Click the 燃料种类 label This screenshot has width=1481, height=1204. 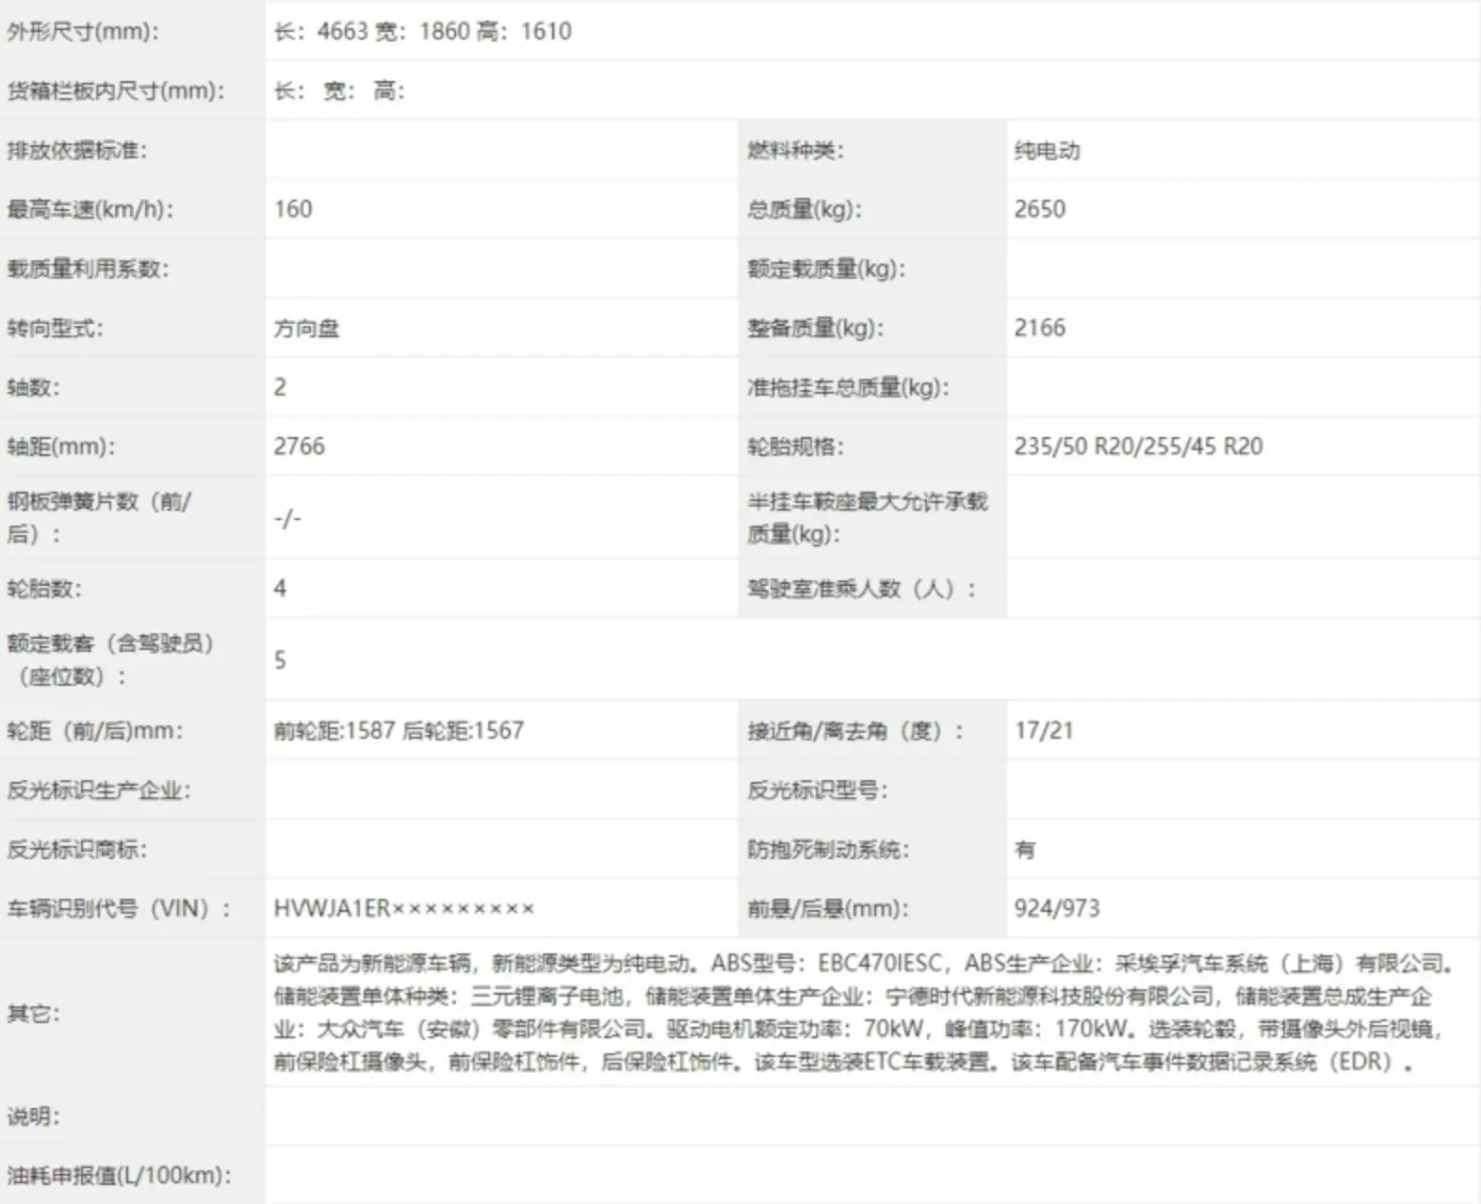click(x=794, y=150)
